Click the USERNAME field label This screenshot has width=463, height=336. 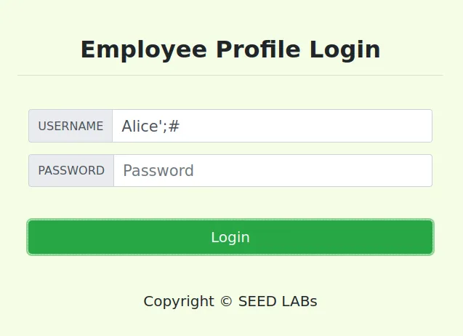pos(71,126)
